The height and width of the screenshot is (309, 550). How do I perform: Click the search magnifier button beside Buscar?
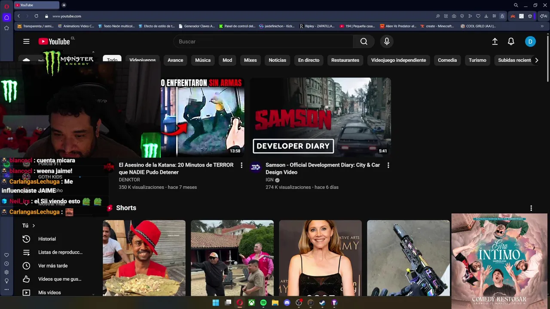pos(364,41)
